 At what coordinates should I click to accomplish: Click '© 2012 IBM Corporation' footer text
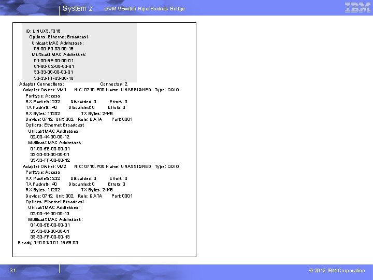click(337, 271)
